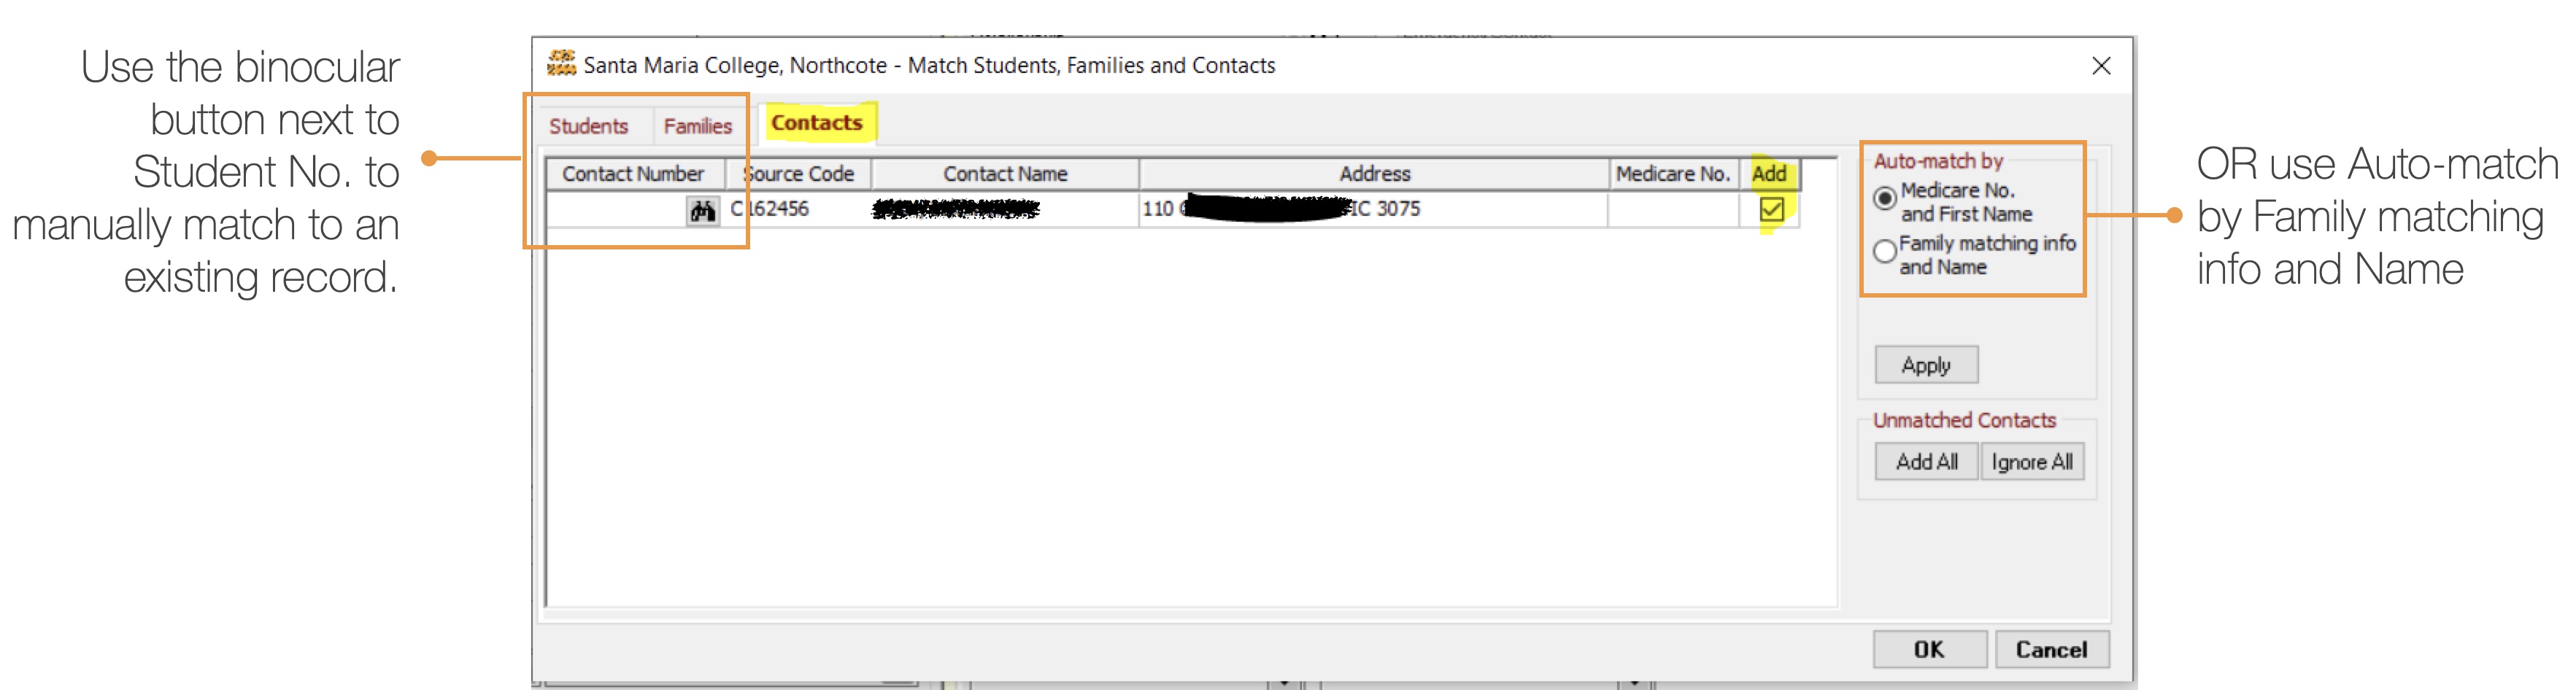Choose Family matching info and Name option

coord(1885,252)
